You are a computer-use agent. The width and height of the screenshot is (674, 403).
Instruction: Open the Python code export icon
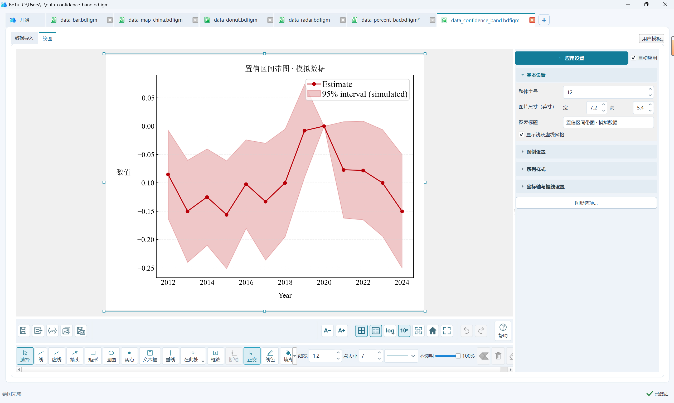pos(52,330)
